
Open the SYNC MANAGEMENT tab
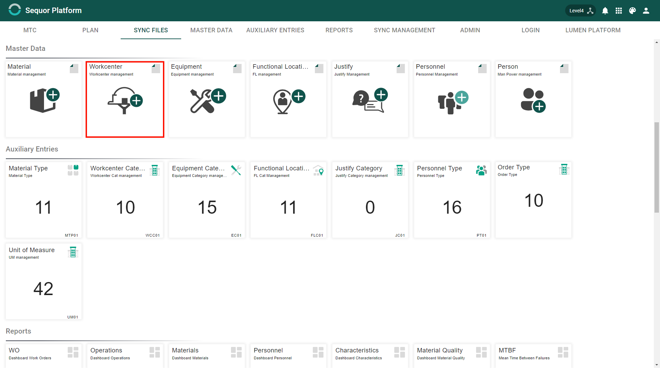coord(405,30)
